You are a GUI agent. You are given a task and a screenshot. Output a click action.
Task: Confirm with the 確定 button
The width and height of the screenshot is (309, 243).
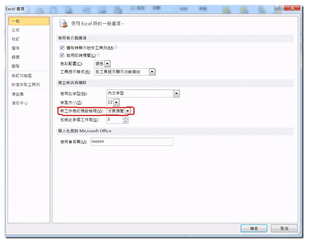(x=254, y=228)
